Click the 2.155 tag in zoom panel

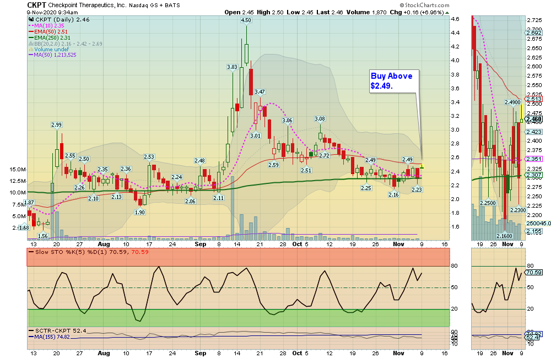[x=534, y=231]
